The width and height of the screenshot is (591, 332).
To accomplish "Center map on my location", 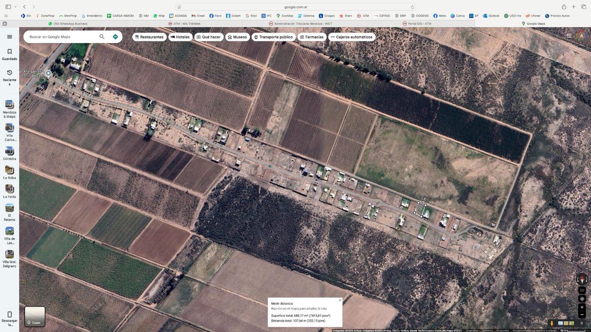I will (x=582, y=299).
